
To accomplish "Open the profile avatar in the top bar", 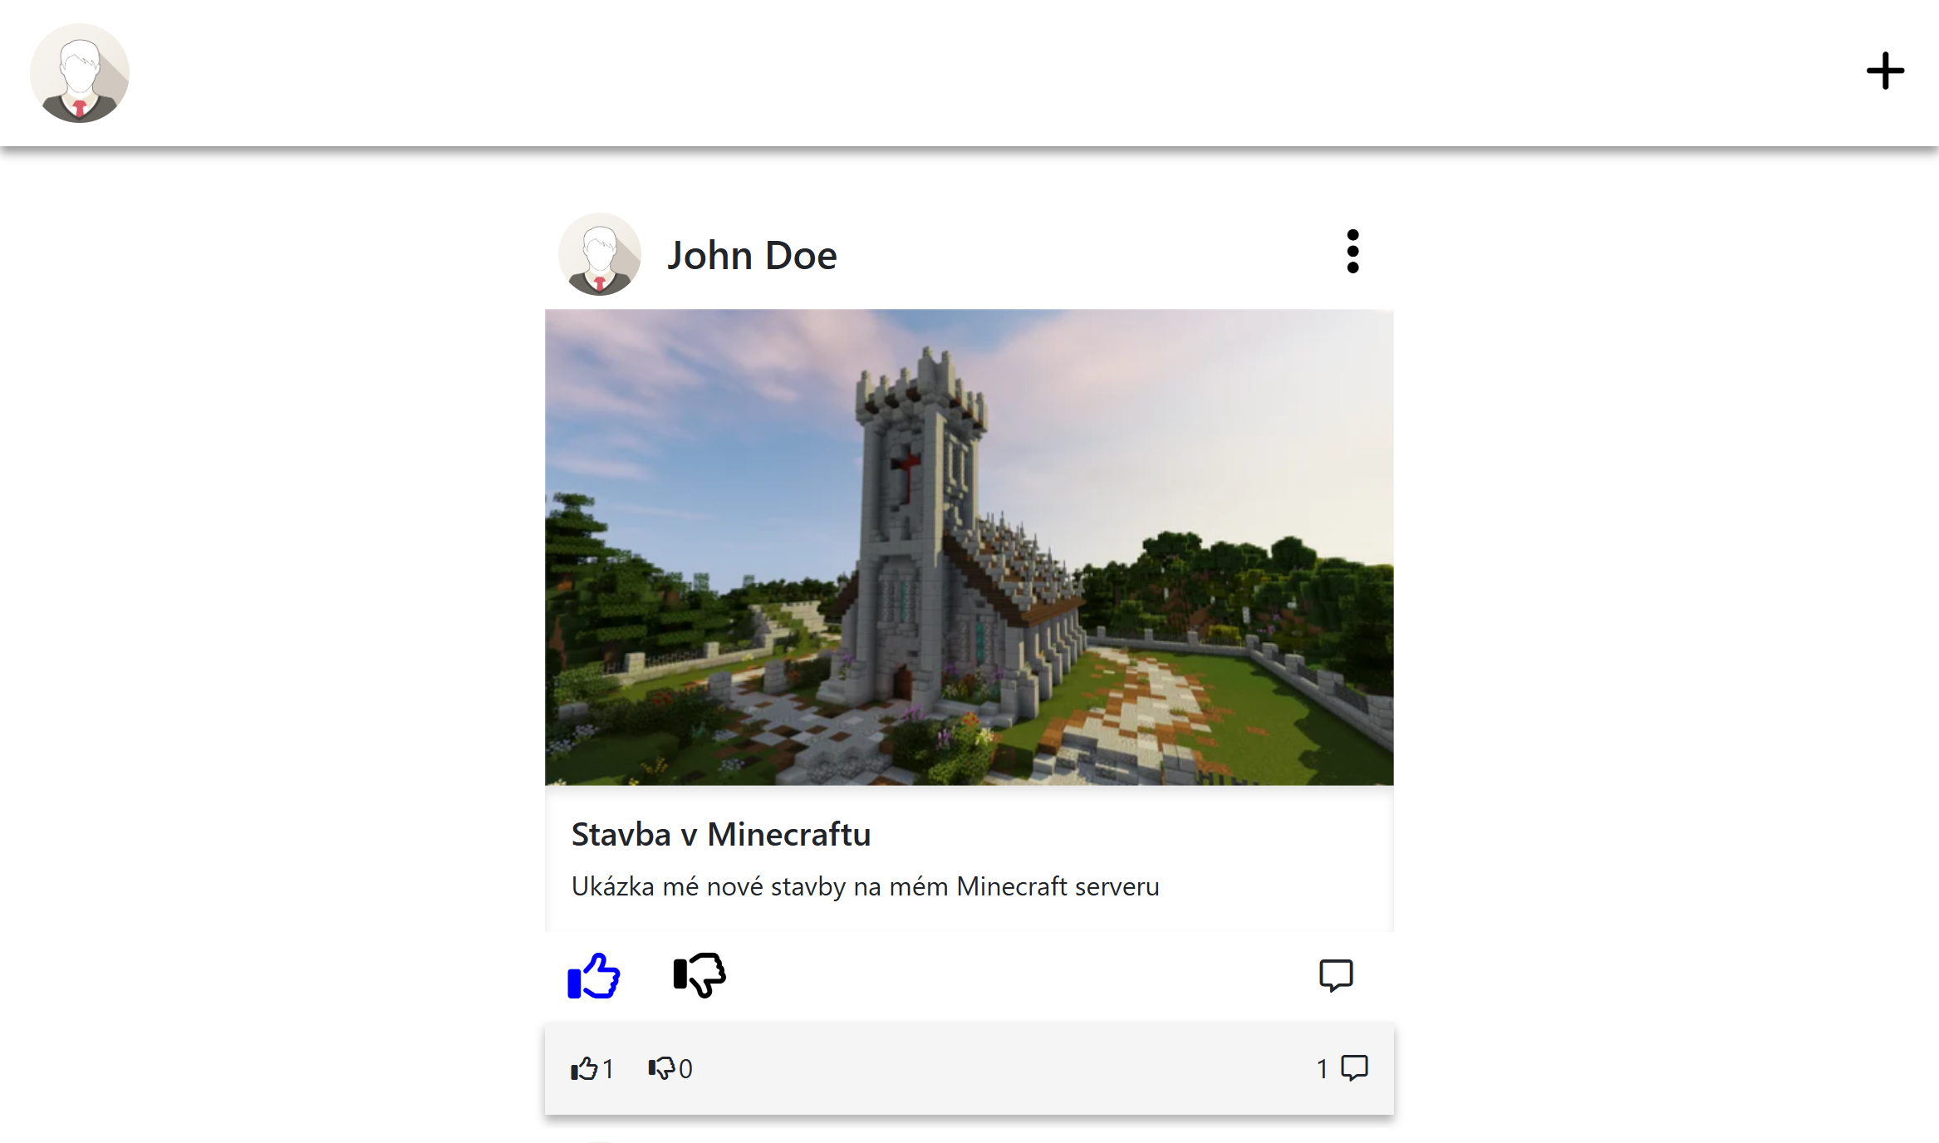I will (x=80, y=73).
